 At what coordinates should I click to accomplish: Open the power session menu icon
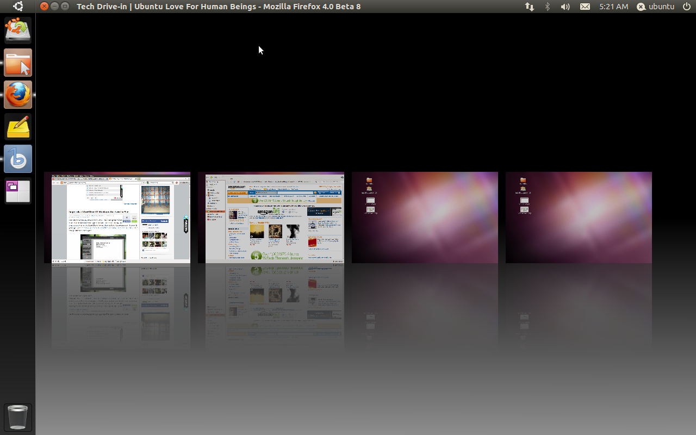[686, 7]
